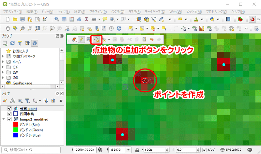Click the locator search field
This screenshot has height=154, width=261.
click(x=31, y=150)
